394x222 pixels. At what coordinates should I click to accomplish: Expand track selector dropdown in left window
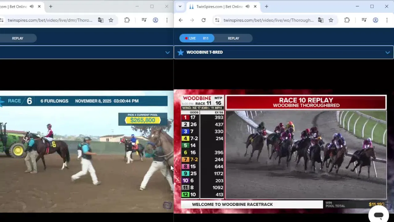tap(167, 52)
